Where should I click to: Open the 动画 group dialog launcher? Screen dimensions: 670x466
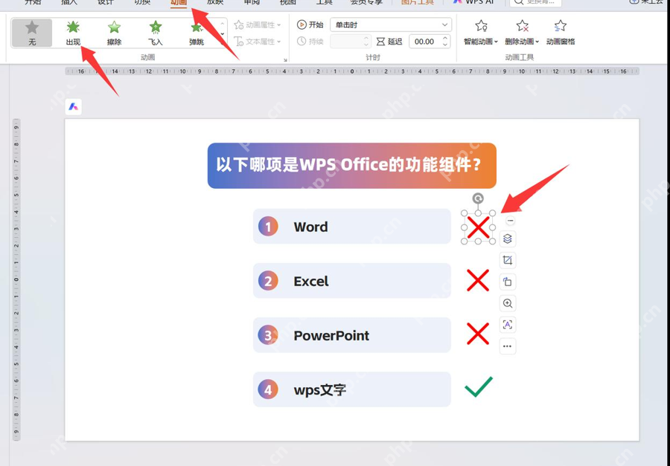(x=285, y=60)
